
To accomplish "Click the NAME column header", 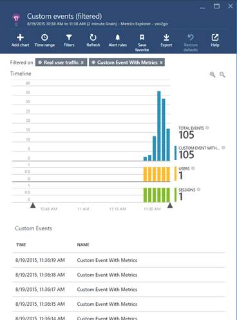I will (x=83, y=245).
